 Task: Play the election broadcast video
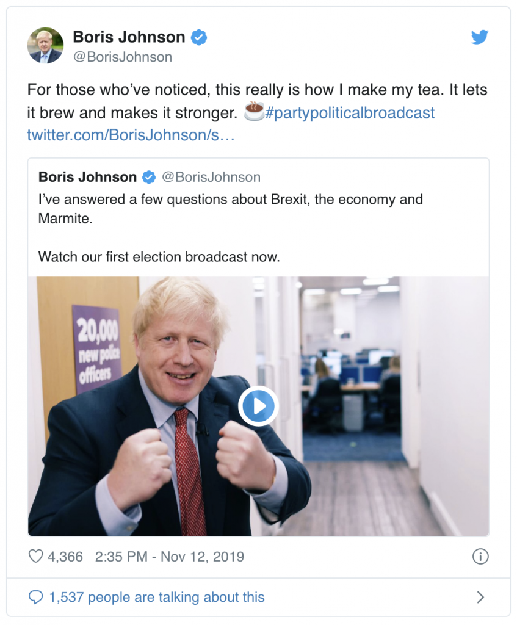tap(259, 406)
